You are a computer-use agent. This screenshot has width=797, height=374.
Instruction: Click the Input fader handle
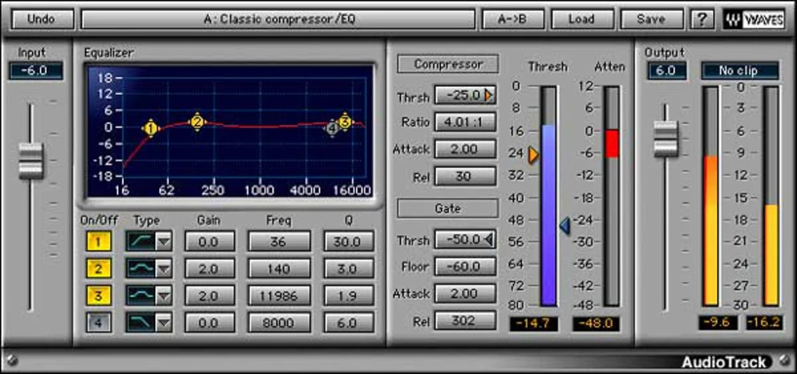[x=31, y=160]
